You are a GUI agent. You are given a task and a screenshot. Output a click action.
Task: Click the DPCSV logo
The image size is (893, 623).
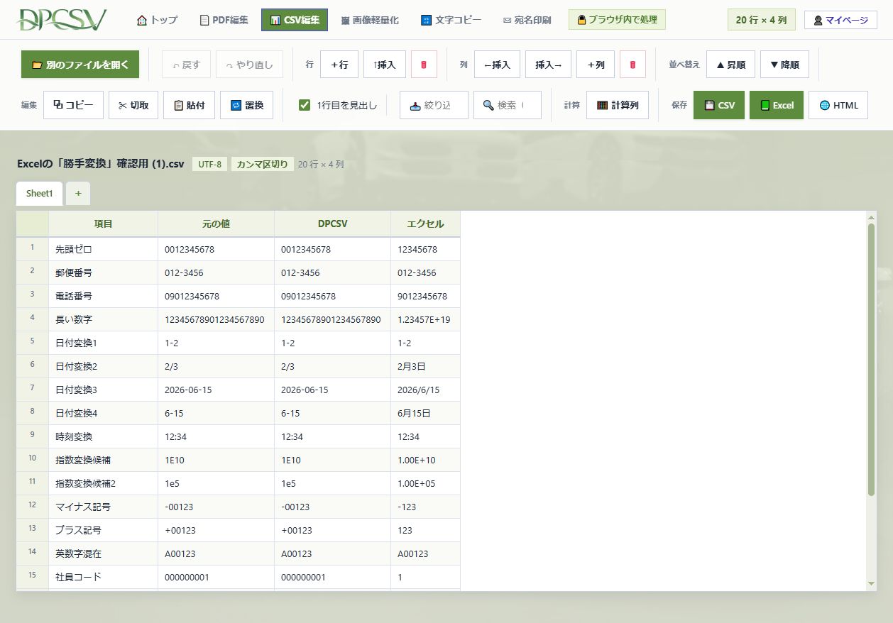click(62, 20)
